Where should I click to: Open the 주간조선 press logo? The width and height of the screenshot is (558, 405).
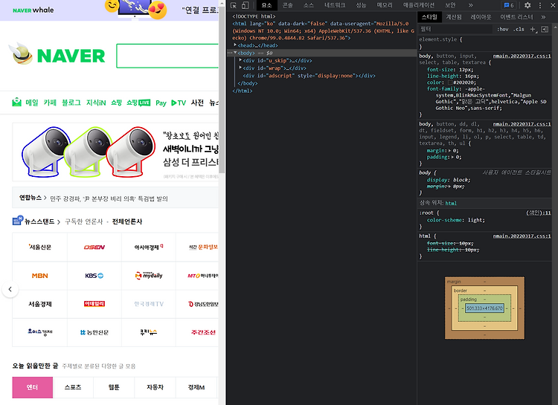pyautogui.click(x=203, y=332)
